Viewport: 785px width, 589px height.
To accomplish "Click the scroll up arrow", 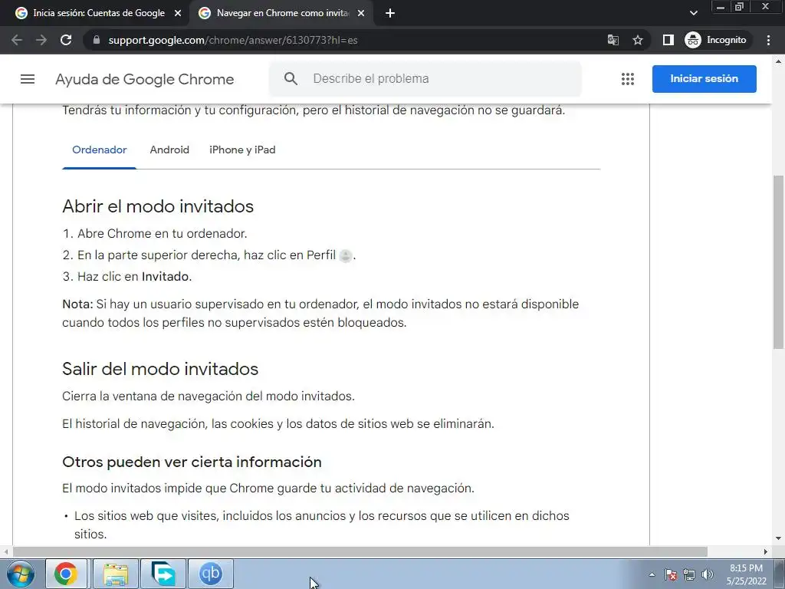I will pyautogui.click(x=778, y=61).
